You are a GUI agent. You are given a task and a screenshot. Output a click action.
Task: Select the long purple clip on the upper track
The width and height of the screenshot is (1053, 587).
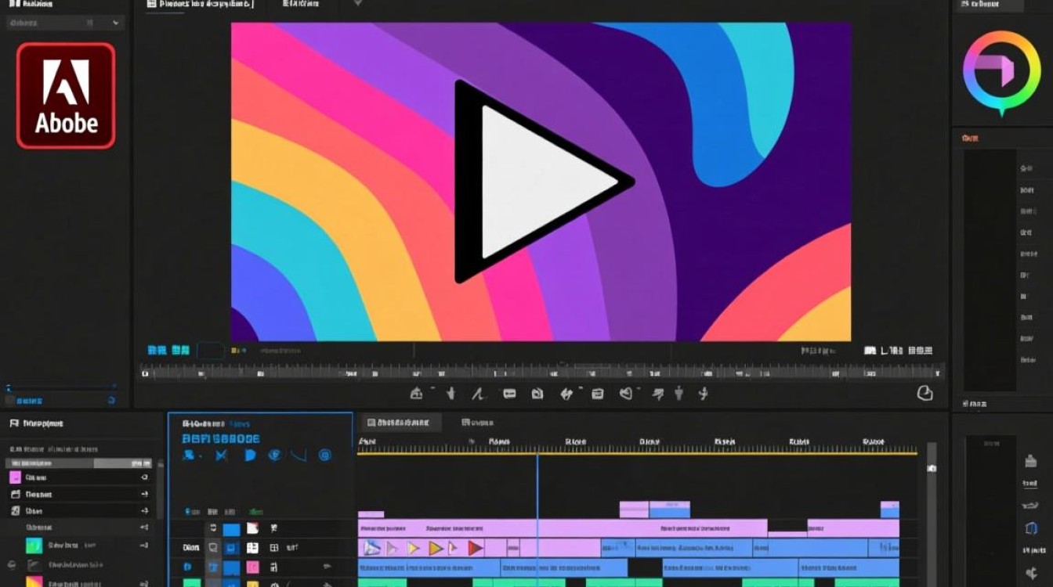pos(562,528)
